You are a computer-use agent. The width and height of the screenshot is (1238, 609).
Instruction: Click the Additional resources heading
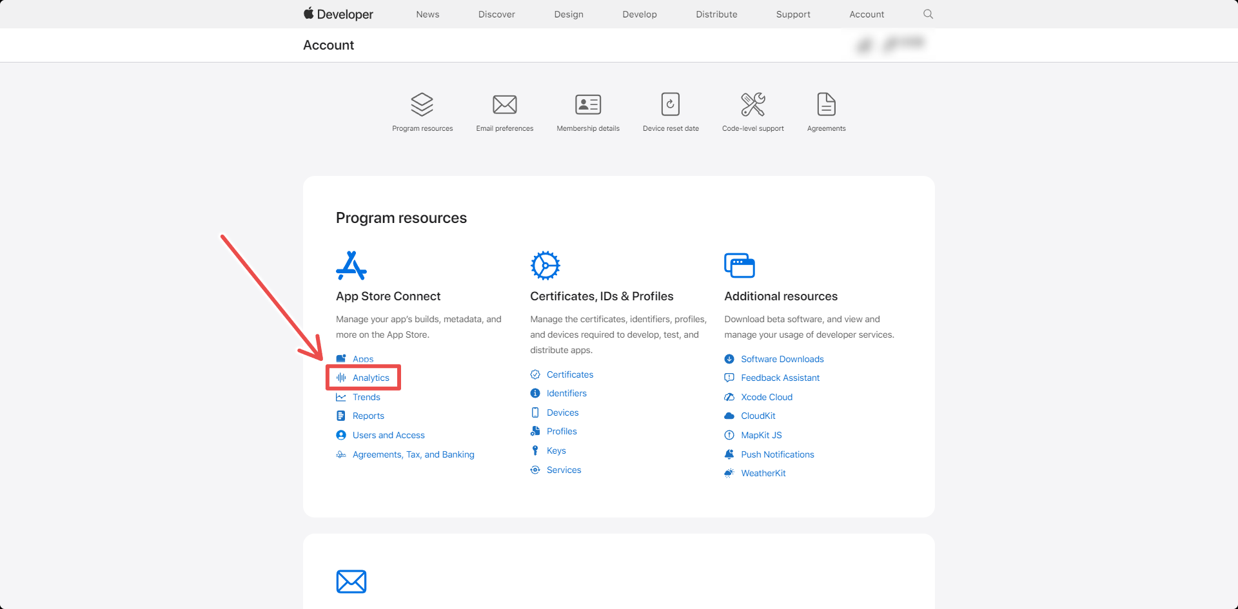tap(781, 296)
